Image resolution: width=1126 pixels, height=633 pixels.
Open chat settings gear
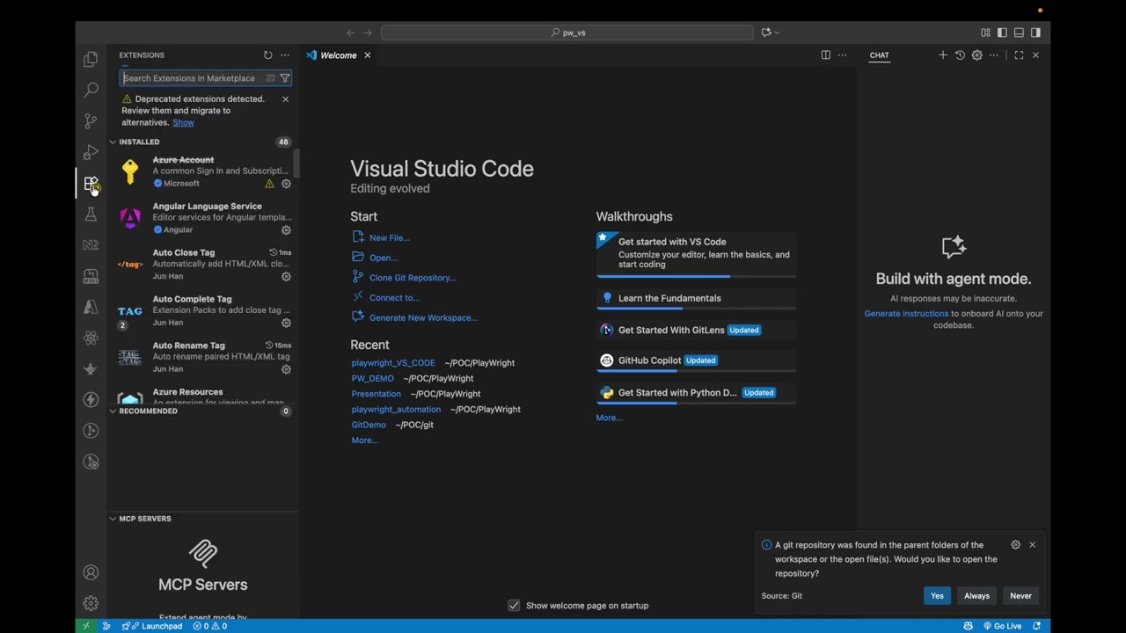coord(976,55)
